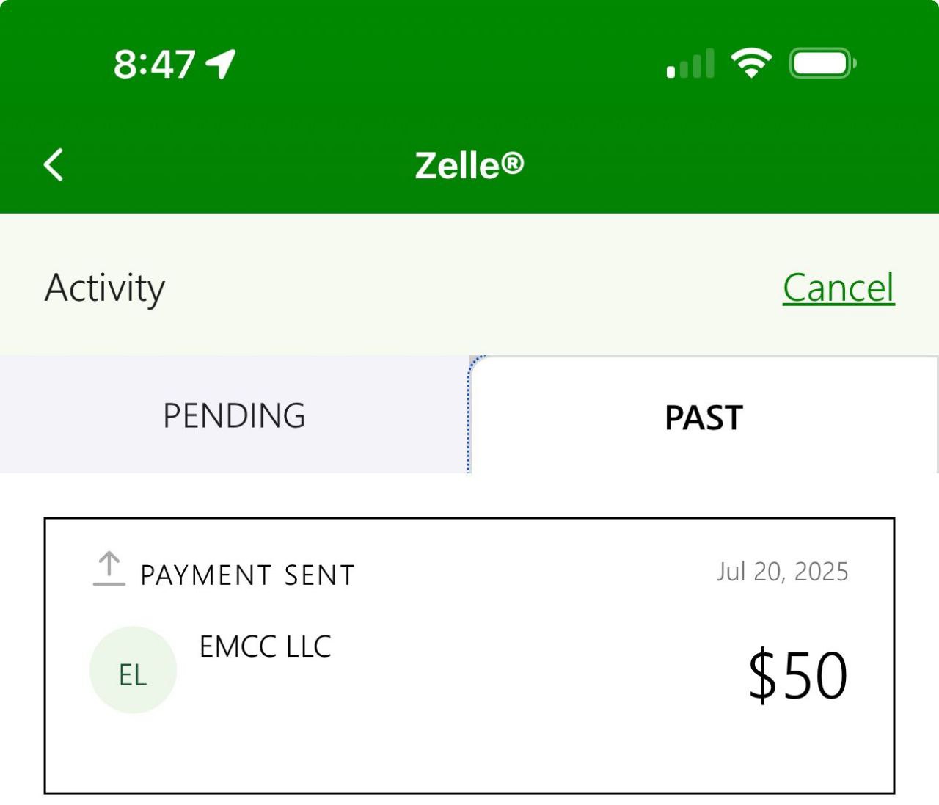Tap the location arrow in status bar
The image size is (939, 805).
221,64
